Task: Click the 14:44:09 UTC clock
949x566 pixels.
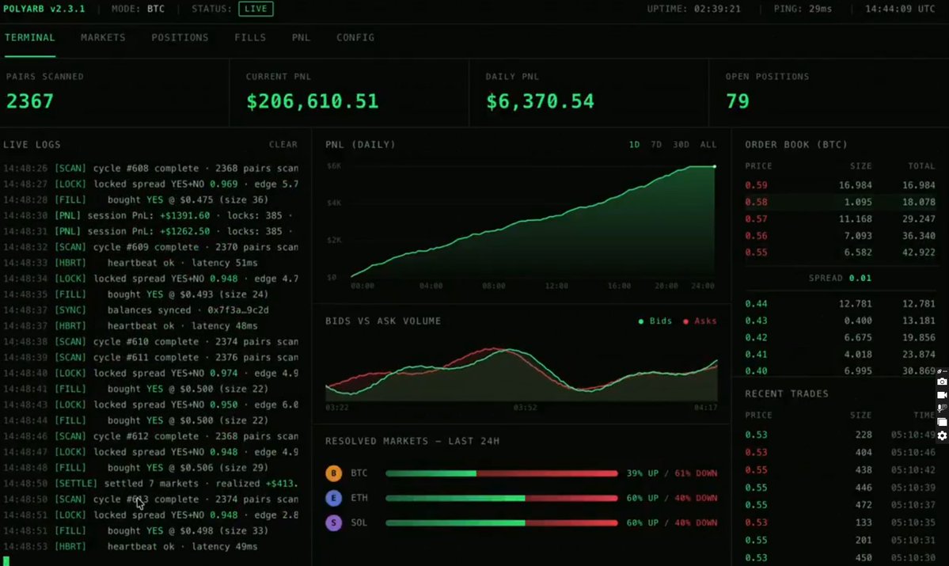Action: [x=900, y=9]
